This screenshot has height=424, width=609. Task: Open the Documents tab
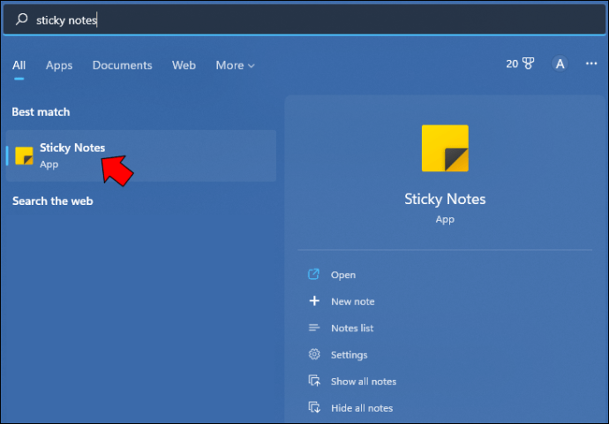click(x=123, y=65)
